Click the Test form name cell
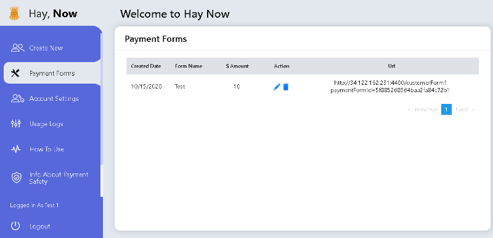The height and width of the screenshot is (238, 493). click(180, 87)
